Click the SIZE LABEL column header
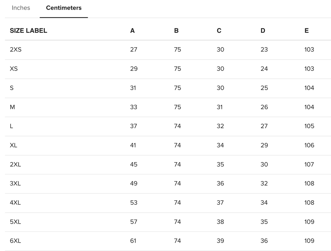Viewport: 331px width, 251px height. tap(28, 31)
